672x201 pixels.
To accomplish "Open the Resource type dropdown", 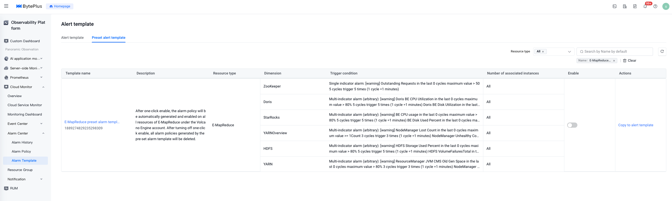I will [569, 52].
